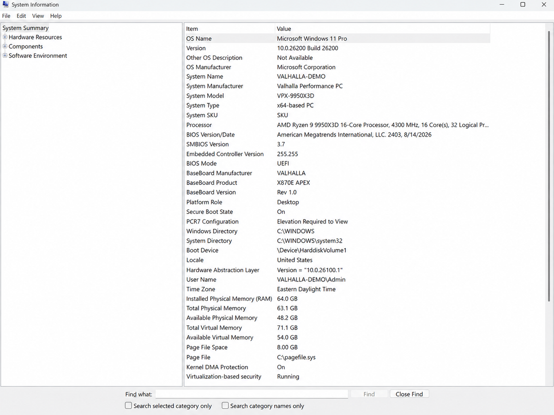This screenshot has height=415, width=554.
Task: Click the AMD Ryzen 9 9950X3D value
Action: tap(383, 125)
